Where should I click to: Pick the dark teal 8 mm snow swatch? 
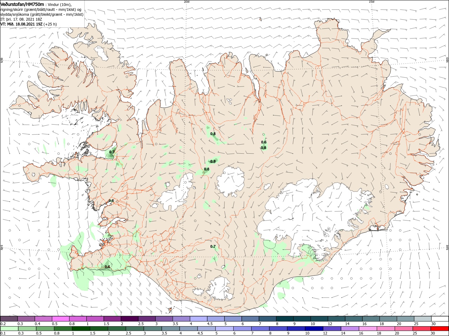click(284, 319)
